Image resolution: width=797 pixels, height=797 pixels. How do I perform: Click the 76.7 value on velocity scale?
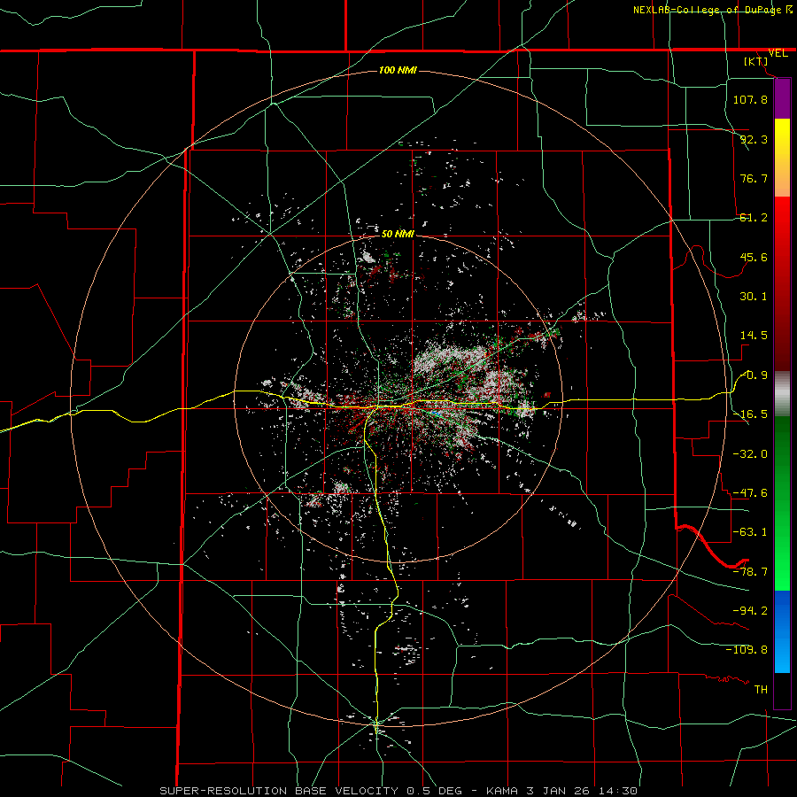point(754,178)
